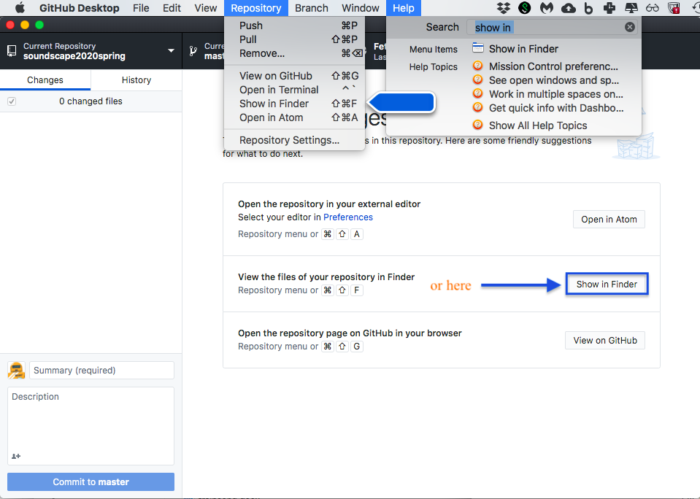Click the cloud upload menu bar icon
This screenshot has width=700, height=499.
(x=569, y=7)
